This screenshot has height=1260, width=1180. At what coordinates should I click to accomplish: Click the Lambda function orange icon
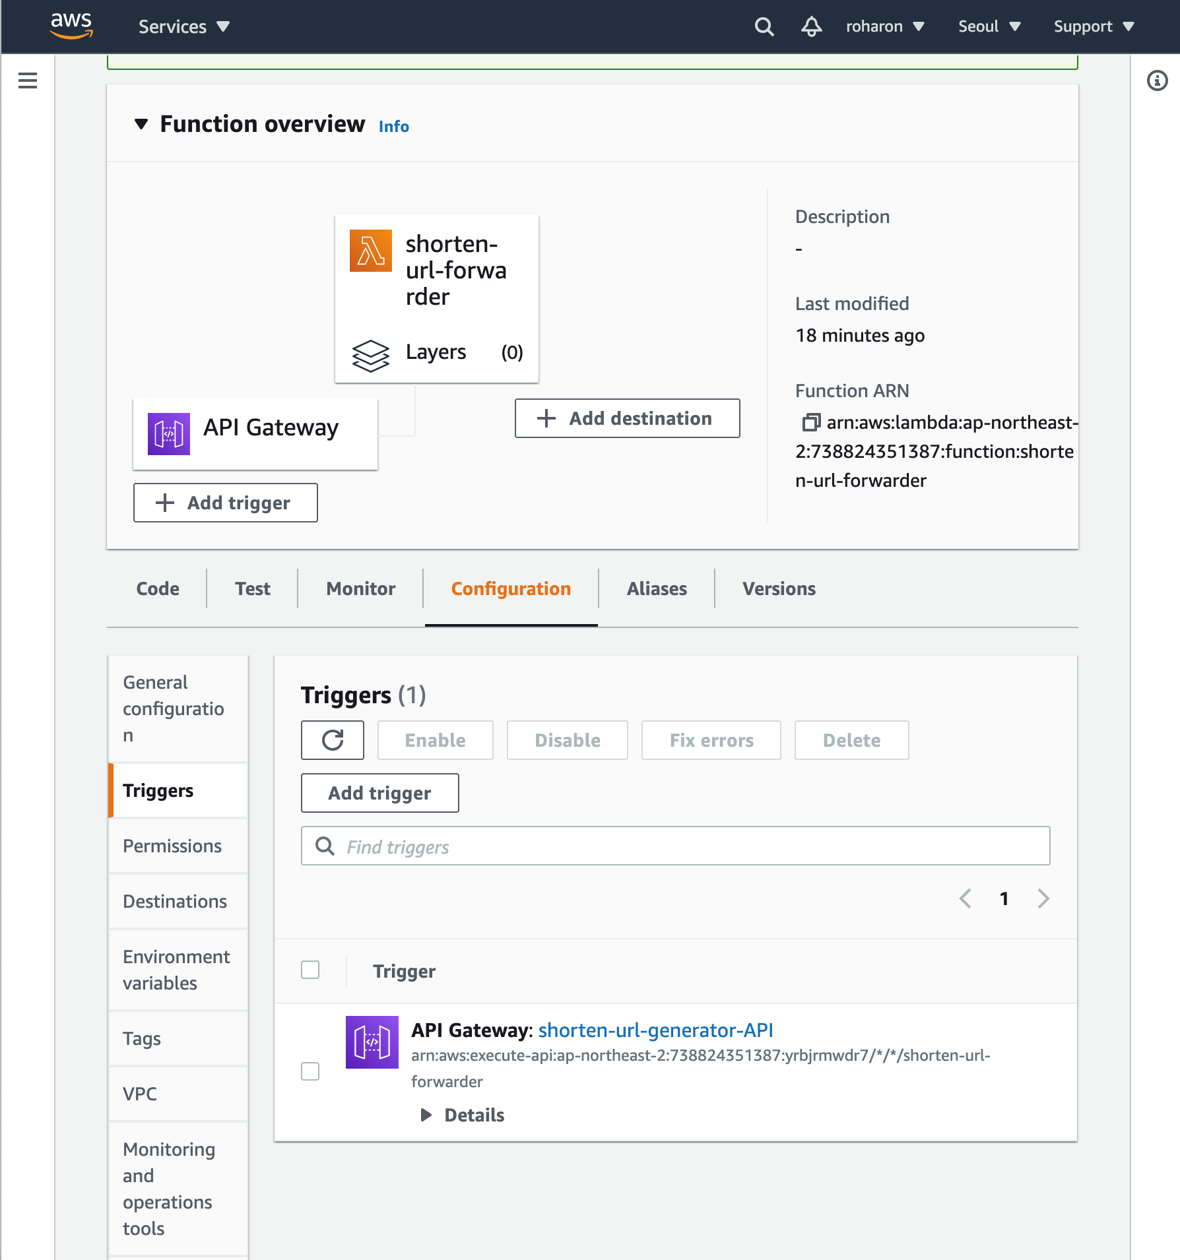(x=370, y=251)
